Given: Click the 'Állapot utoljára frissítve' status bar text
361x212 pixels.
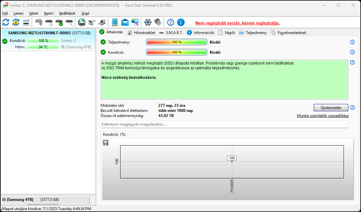Looking at the screenshot, I should (x=46, y=209).
